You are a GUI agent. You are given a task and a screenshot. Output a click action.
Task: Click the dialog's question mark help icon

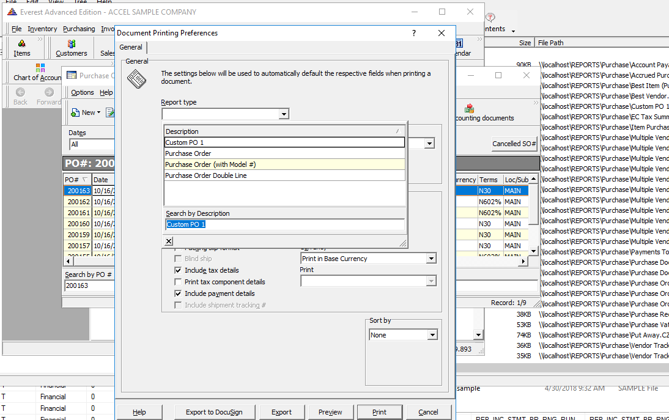(414, 33)
